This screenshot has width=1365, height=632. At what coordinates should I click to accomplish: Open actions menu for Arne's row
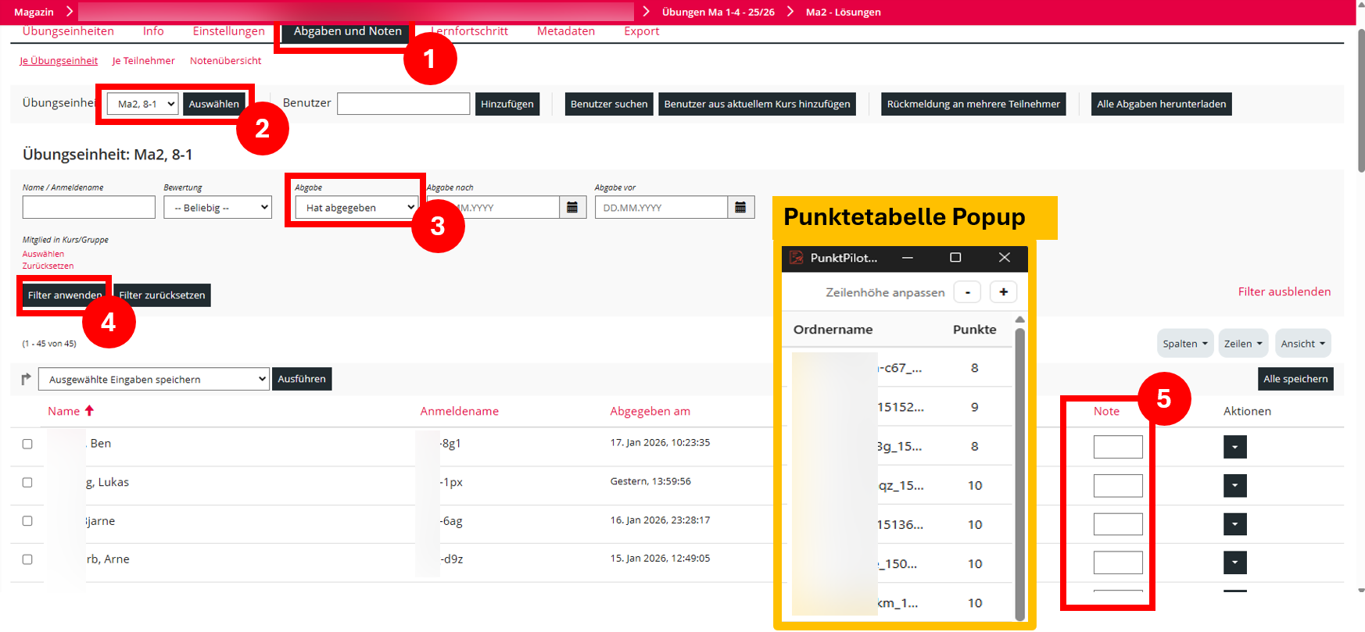coord(1234,562)
